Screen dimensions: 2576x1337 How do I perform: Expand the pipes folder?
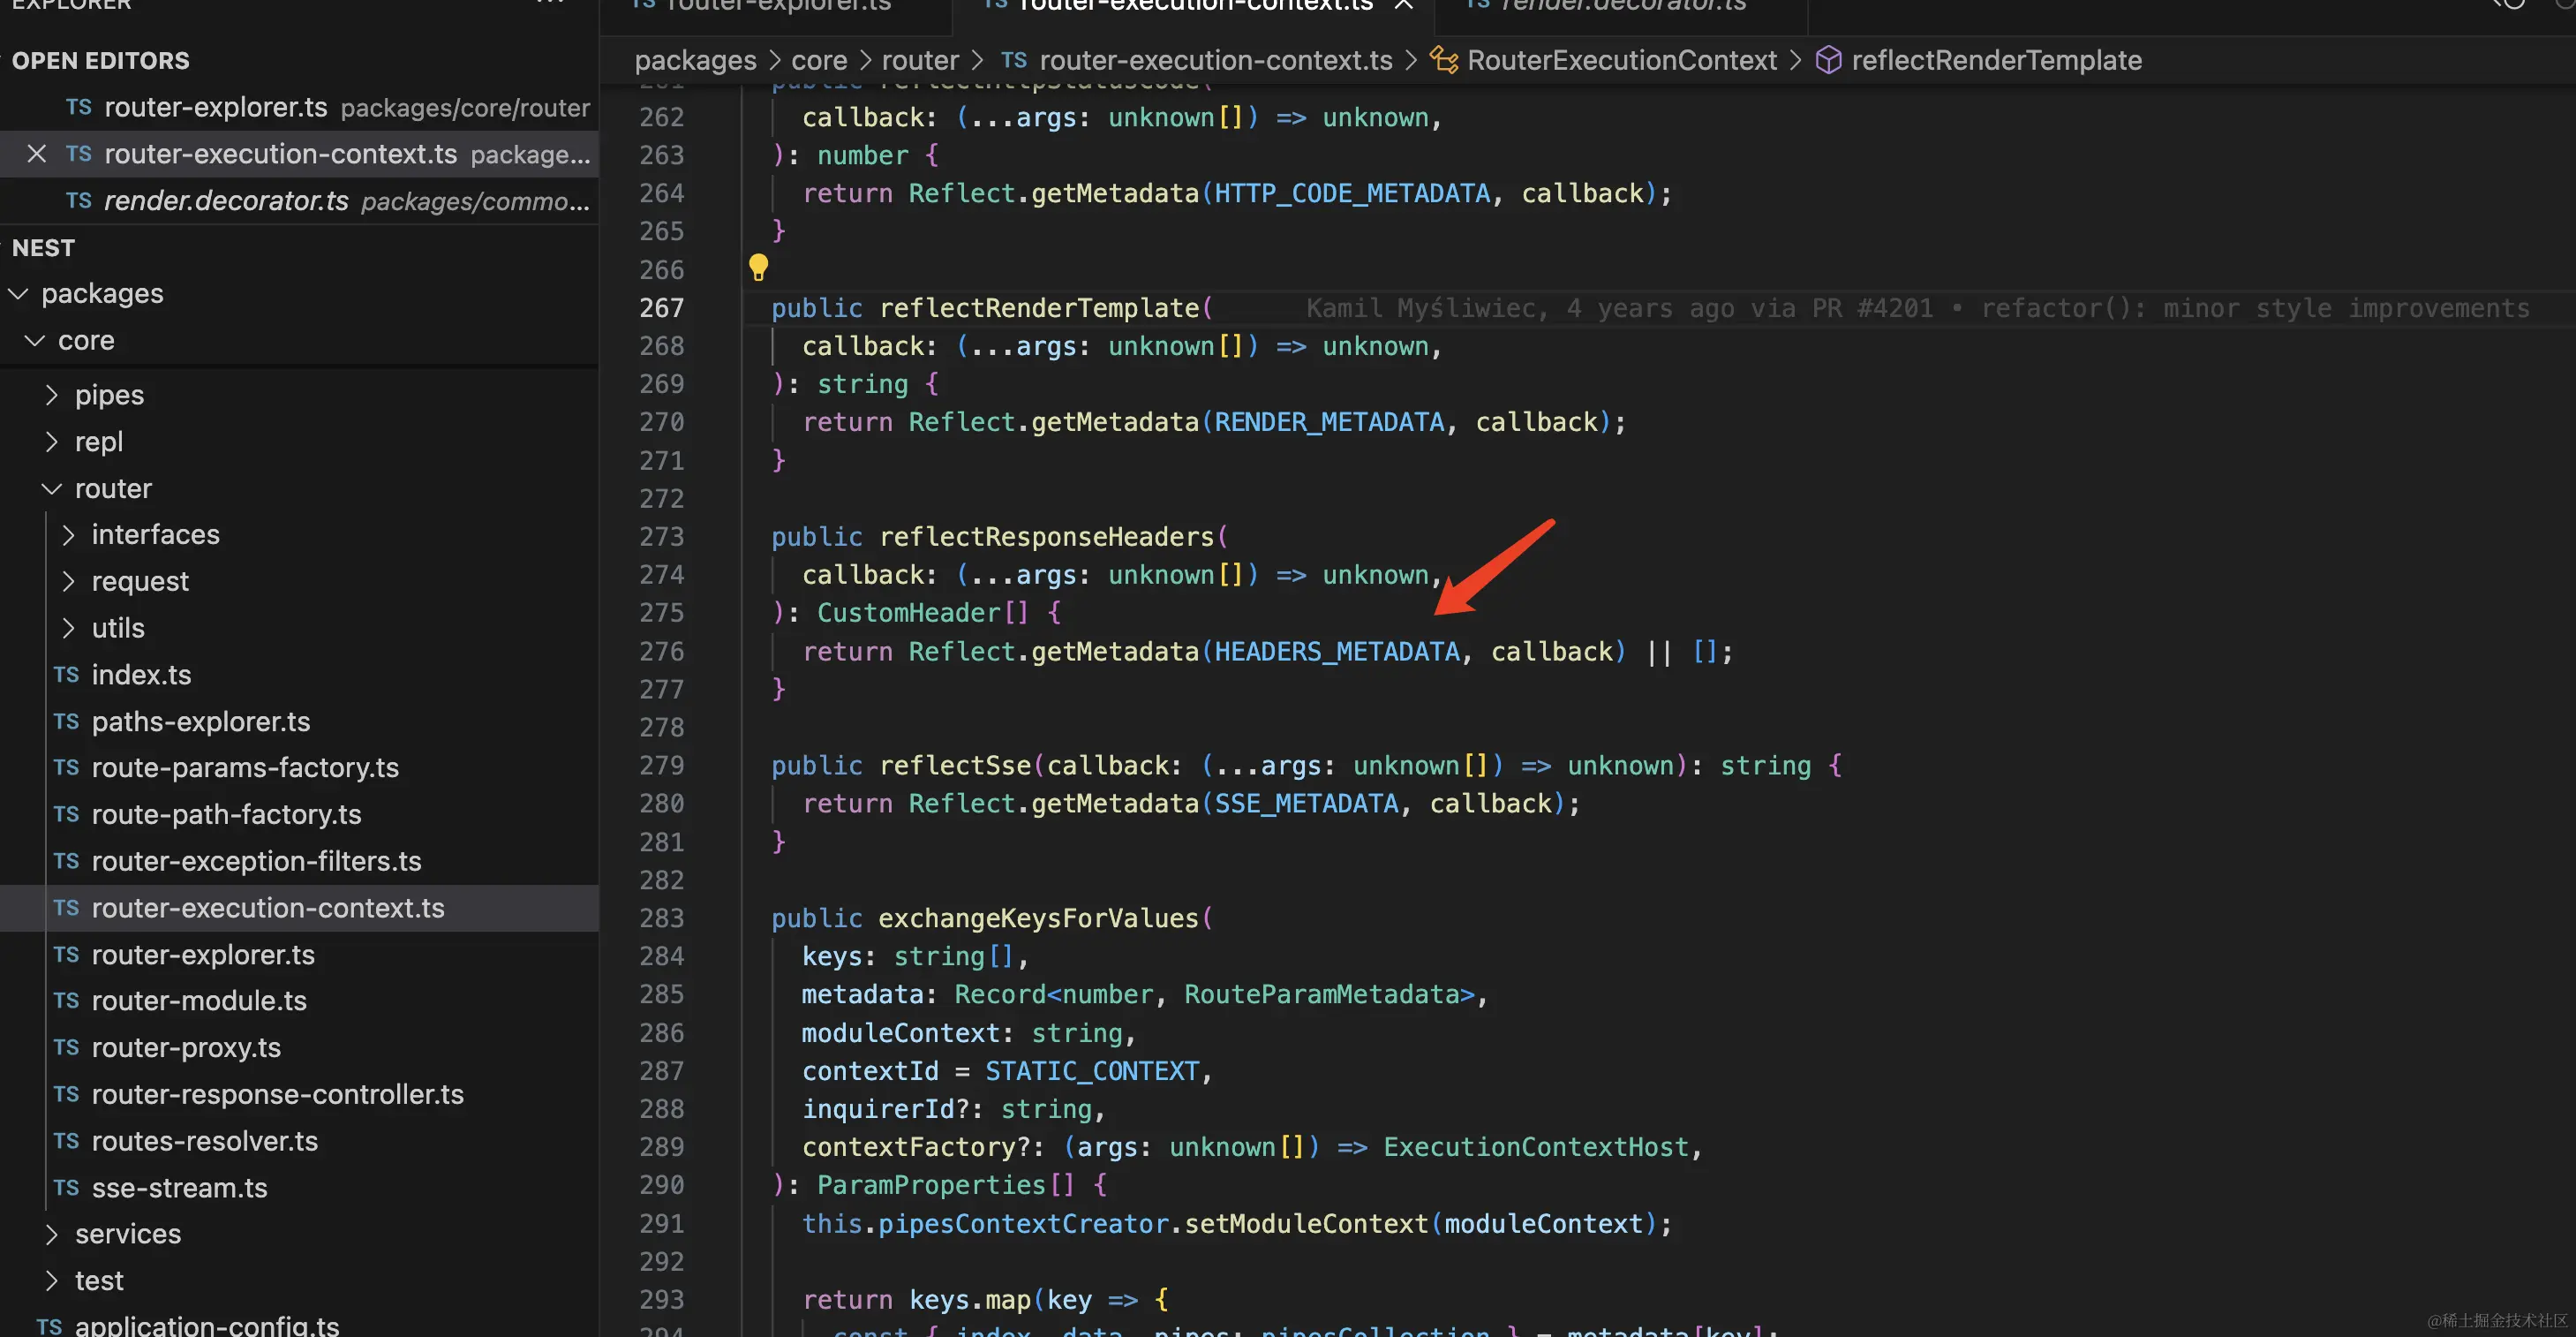(52, 395)
